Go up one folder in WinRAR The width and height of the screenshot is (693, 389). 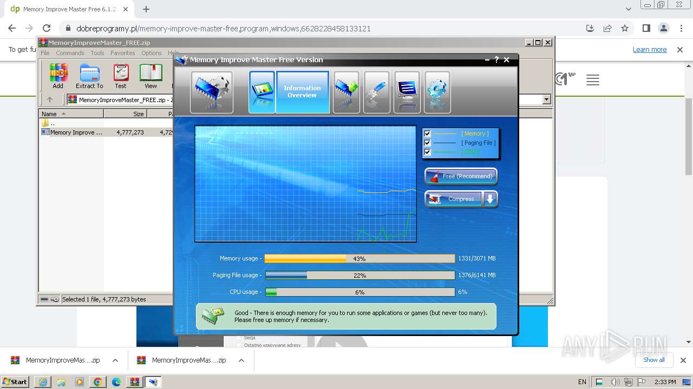coord(50,99)
